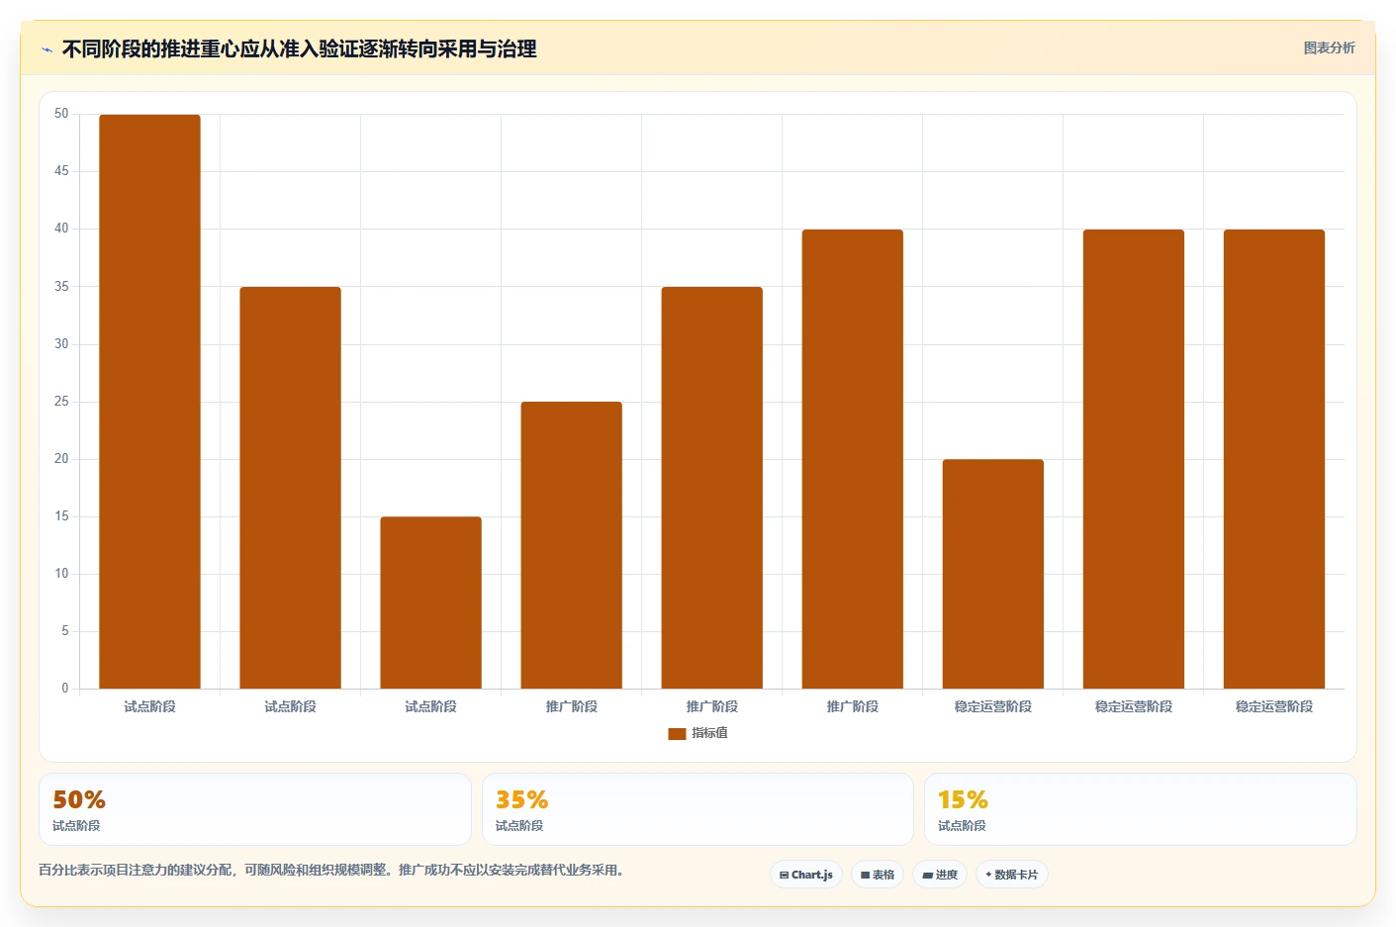Click the 试点阶段 bar with value 15
The width and height of the screenshot is (1396, 927).
point(430,603)
